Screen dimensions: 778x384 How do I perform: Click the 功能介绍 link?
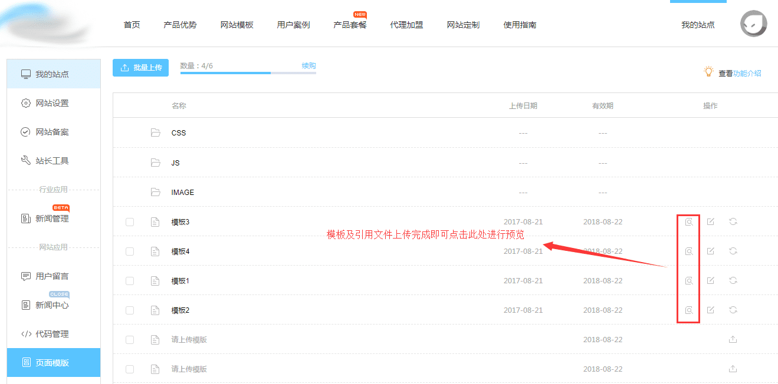coord(747,74)
